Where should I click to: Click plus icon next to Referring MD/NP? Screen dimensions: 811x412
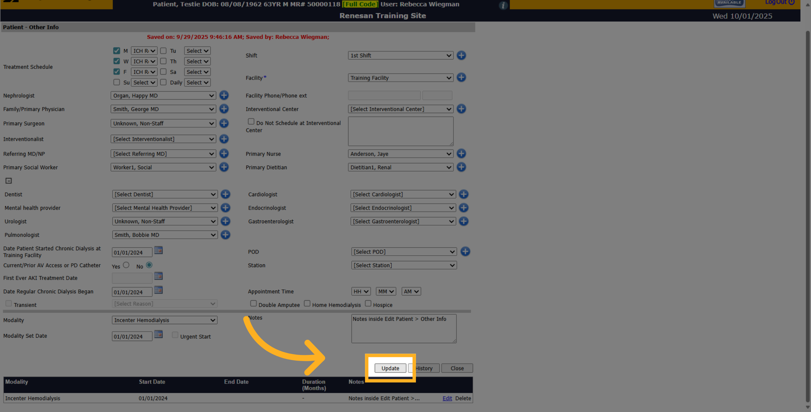pyautogui.click(x=224, y=154)
